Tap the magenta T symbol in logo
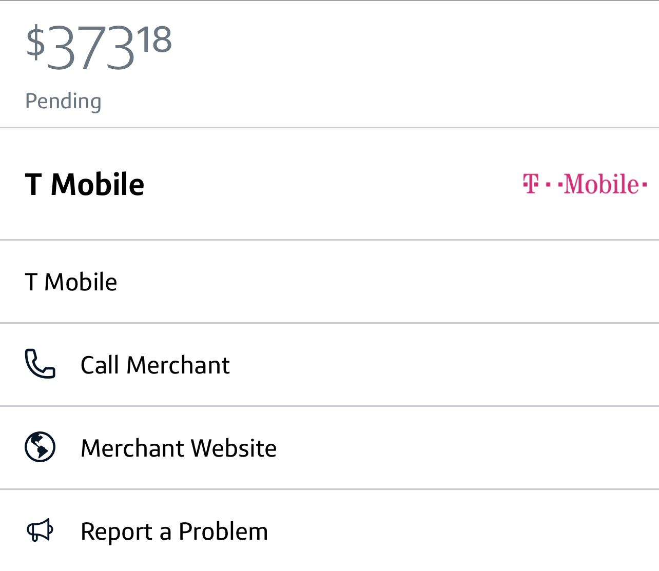 (531, 184)
